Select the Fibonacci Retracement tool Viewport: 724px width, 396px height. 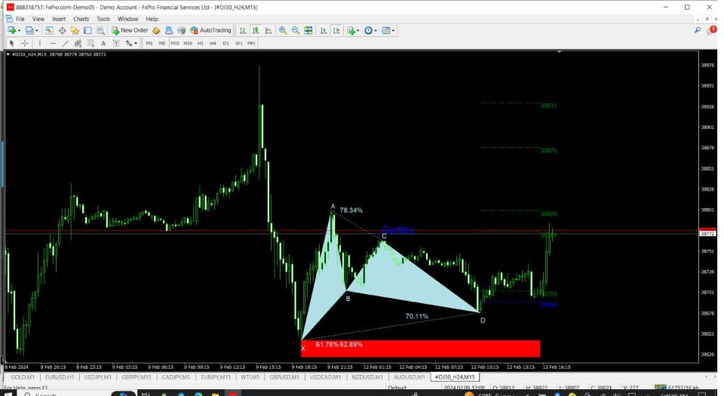coord(90,44)
